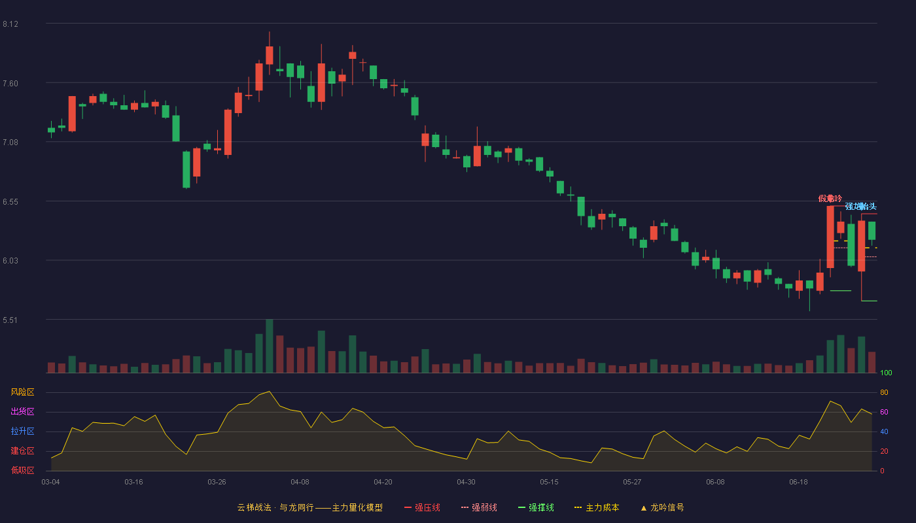Screen dimensions: 916x523
Task: Toggle 龙吟信号 series visibility
Action: (667, 507)
